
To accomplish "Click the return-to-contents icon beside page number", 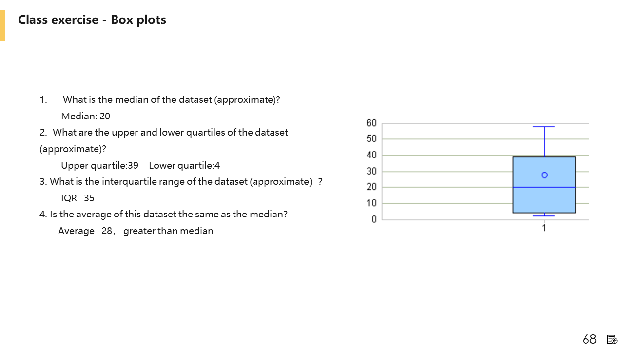I will [x=612, y=339].
